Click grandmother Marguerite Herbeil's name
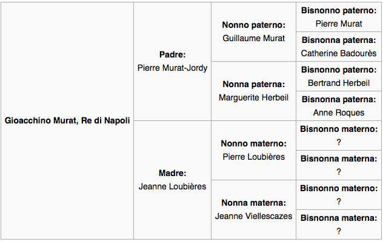This screenshot has height=242, width=383. (253, 97)
